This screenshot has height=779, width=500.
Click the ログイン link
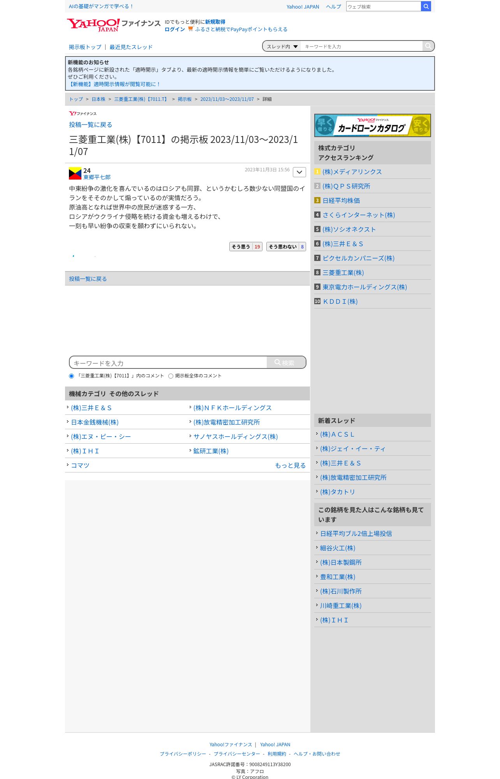pyautogui.click(x=174, y=29)
